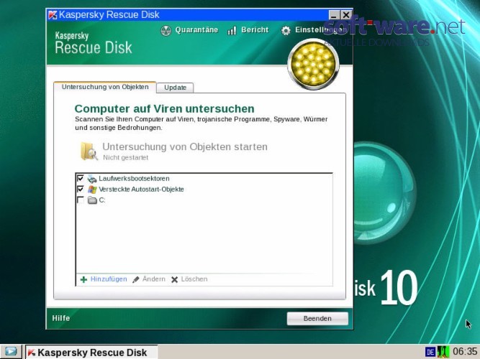This screenshot has width=480, height=359.
Task: Click the green network tray icon
Action: point(443,352)
